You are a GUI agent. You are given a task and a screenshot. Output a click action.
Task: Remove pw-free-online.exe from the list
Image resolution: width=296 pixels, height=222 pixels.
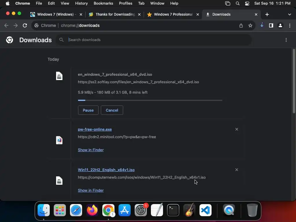click(237, 129)
